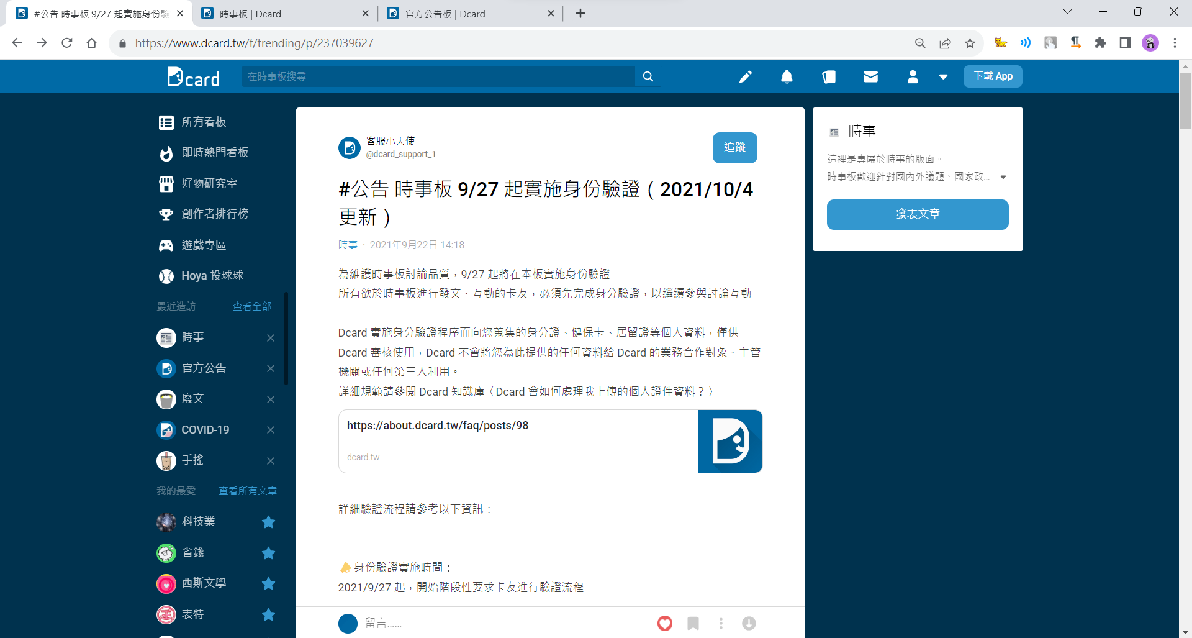Like the post with heart icon
The height and width of the screenshot is (638, 1192).
point(665,623)
